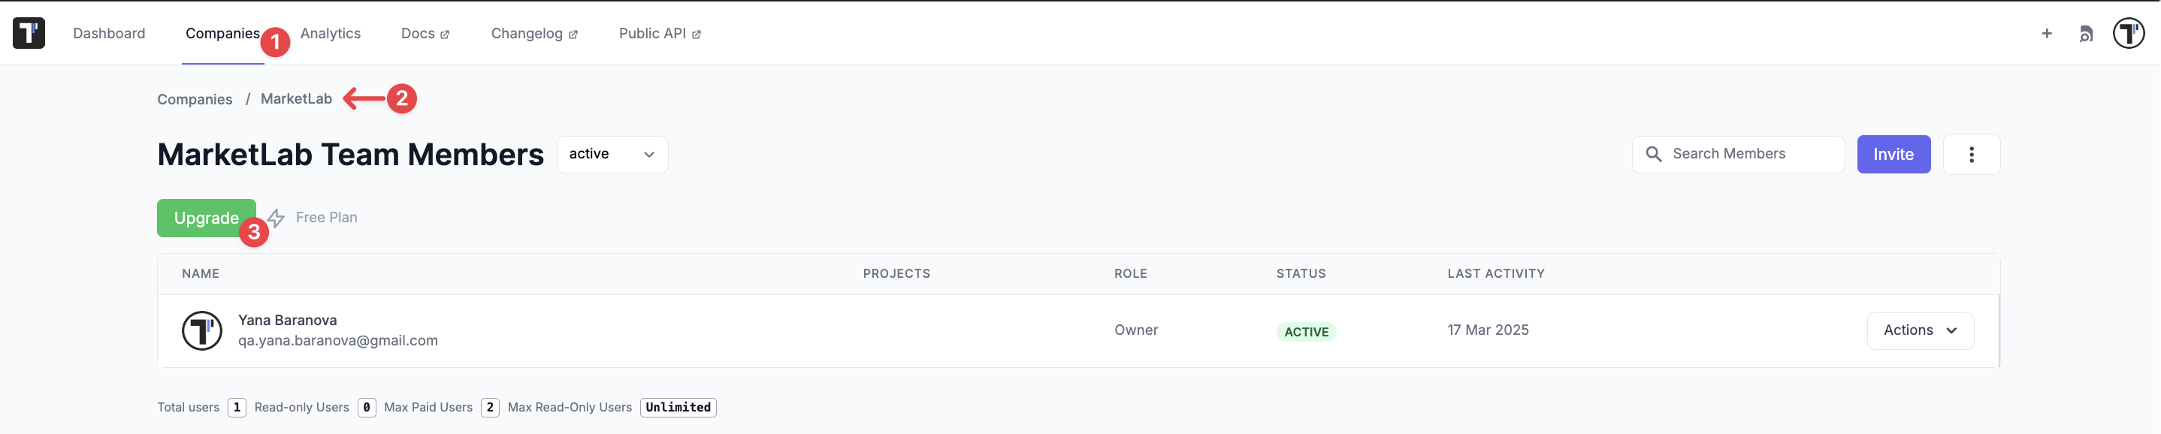Focus the Search Members input field
Image resolution: width=2161 pixels, height=434 pixels.
[x=1738, y=154]
